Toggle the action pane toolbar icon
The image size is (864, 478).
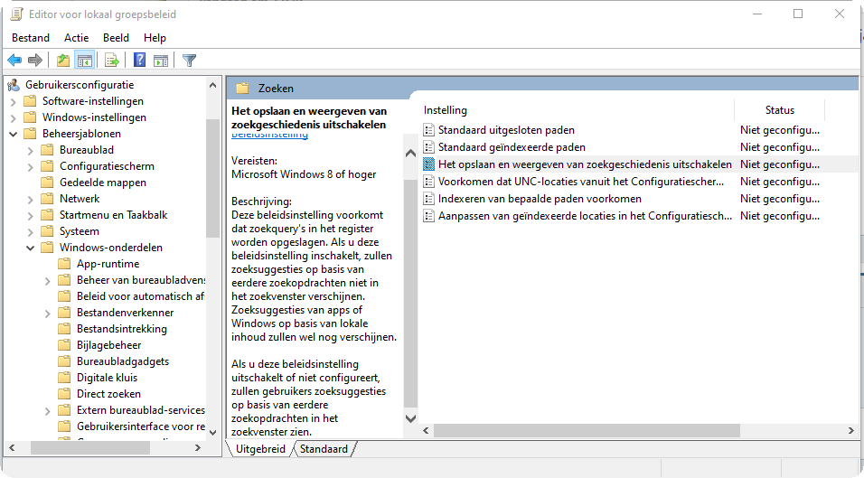pyautogui.click(x=161, y=61)
